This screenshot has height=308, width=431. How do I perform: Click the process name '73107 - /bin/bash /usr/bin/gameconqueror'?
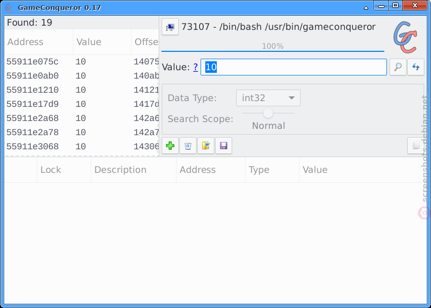(x=279, y=27)
